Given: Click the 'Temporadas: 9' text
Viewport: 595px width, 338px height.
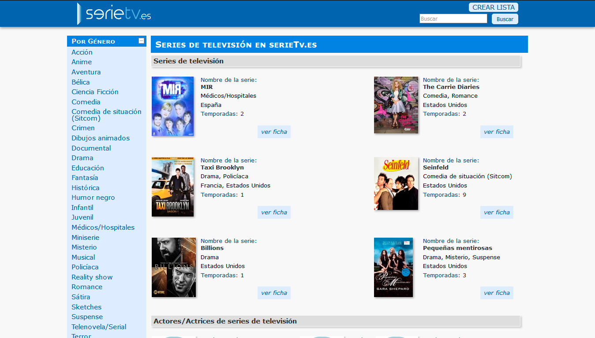Looking at the screenshot, I should point(445,195).
